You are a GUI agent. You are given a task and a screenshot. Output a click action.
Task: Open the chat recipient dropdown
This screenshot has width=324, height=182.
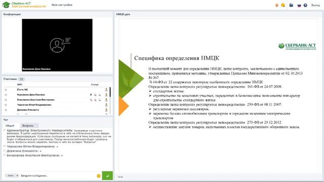pos(12,176)
